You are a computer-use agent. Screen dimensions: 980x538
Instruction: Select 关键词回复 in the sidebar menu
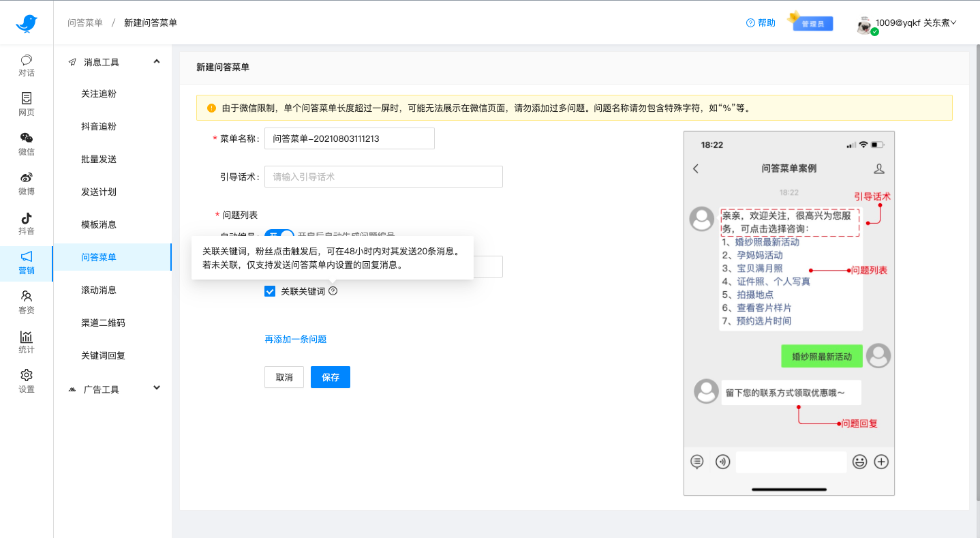click(x=99, y=355)
